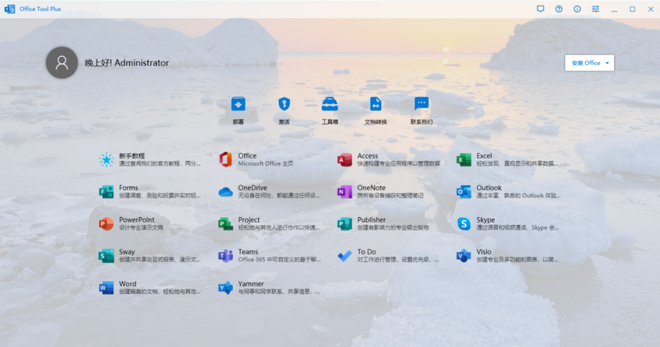Screen dimensions: 660x347
Task: Click the 安装 Office button text
Action: click(586, 63)
